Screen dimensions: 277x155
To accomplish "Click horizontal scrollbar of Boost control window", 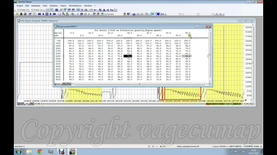I will click(x=140, y=84).
